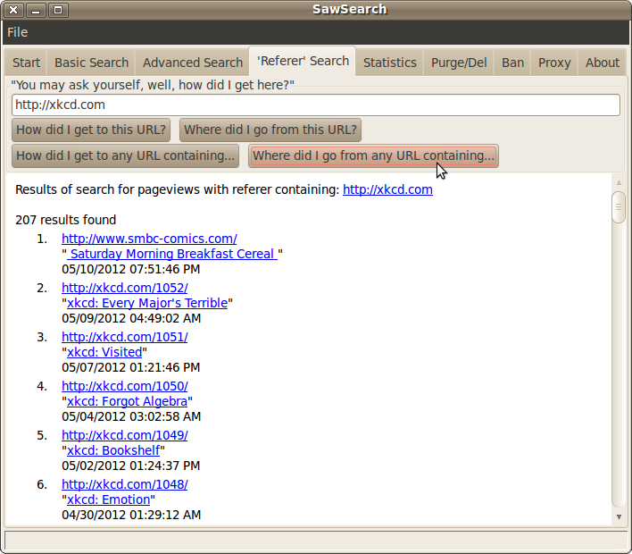The width and height of the screenshot is (632, 554).
Task: Click the timestamp 05/04/2012 03:02:58 AM
Action: [x=131, y=416]
